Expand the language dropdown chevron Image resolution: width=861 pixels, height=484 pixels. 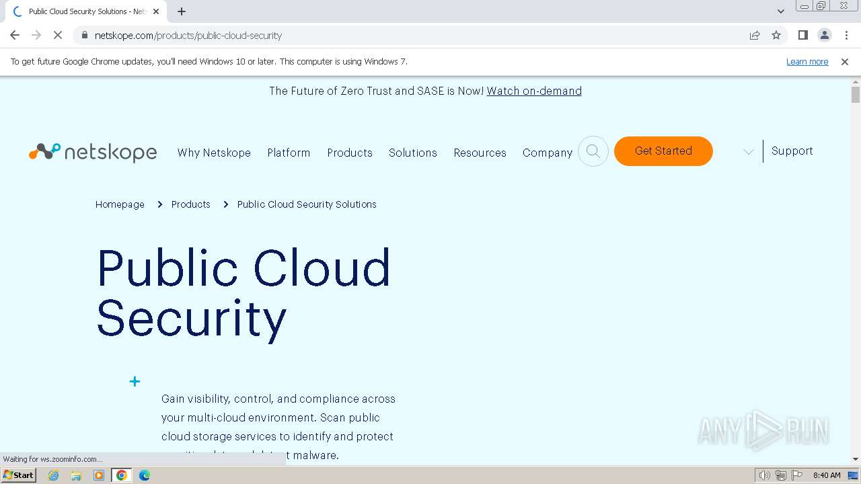click(748, 152)
